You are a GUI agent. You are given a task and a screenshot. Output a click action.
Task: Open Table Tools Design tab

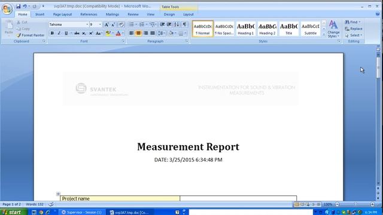point(169,14)
